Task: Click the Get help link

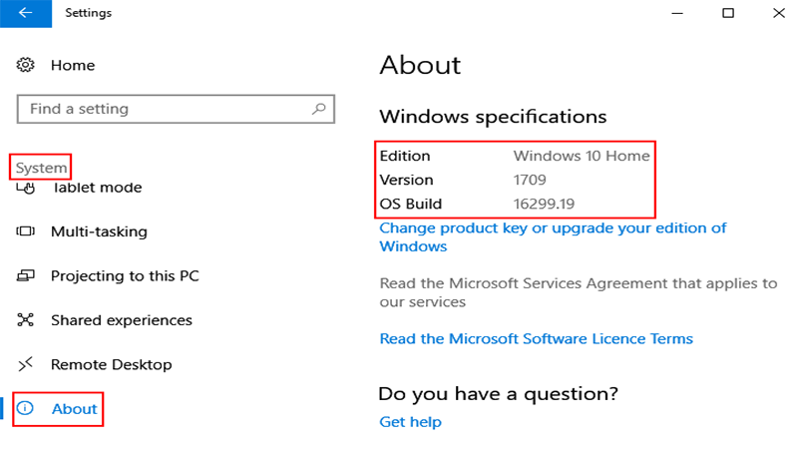Action: (x=410, y=422)
